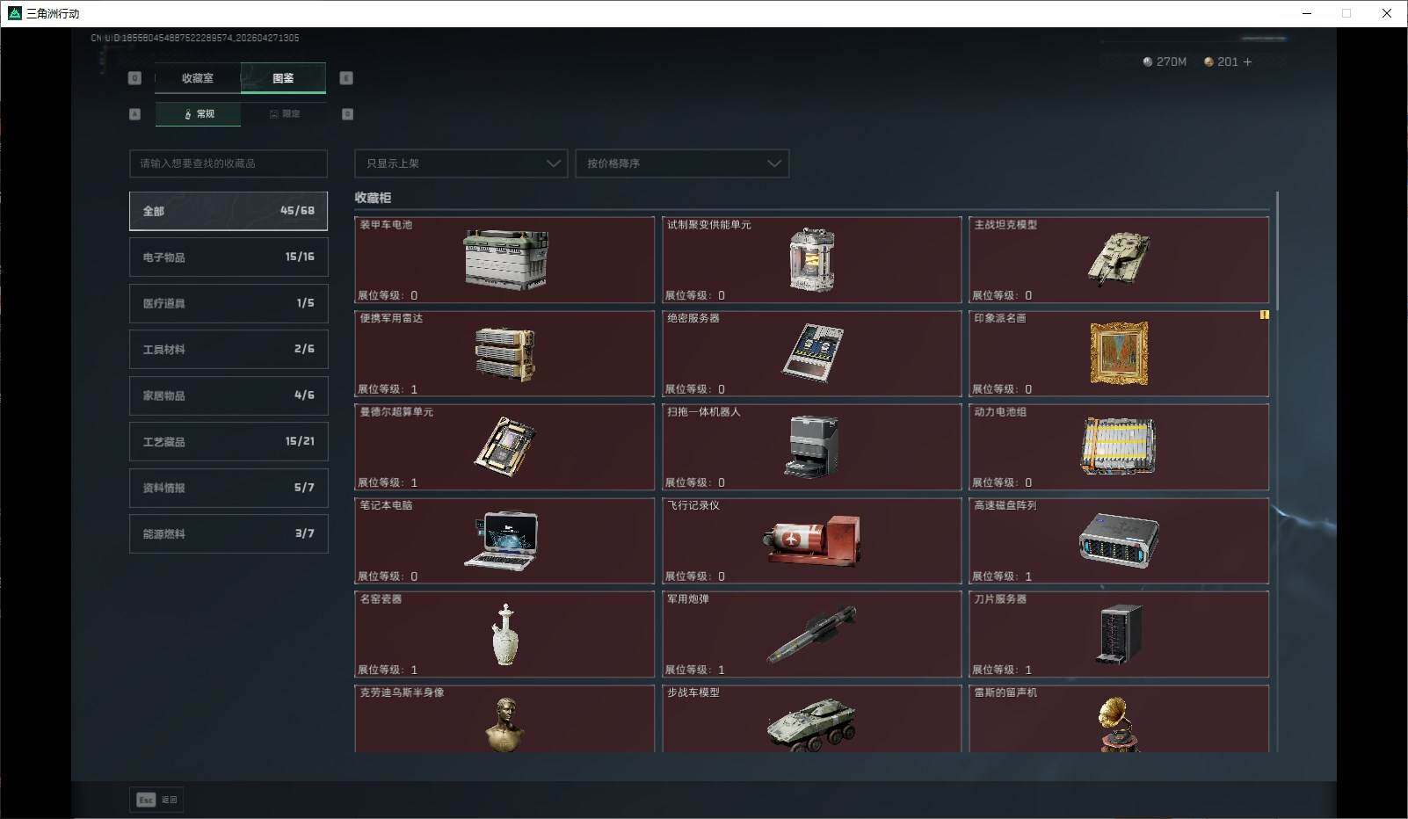Switch to the 收藏室 tab
Image resolution: width=1408 pixels, height=819 pixels.
pos(198,78)
